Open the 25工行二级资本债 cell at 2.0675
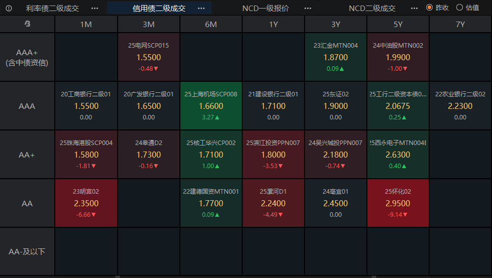This screenshot has width=492, height=278. coord(398,106)
